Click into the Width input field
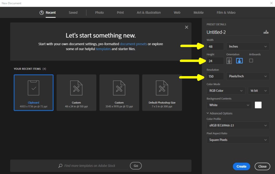Screen dimensions: 275x174 point(215,46)
